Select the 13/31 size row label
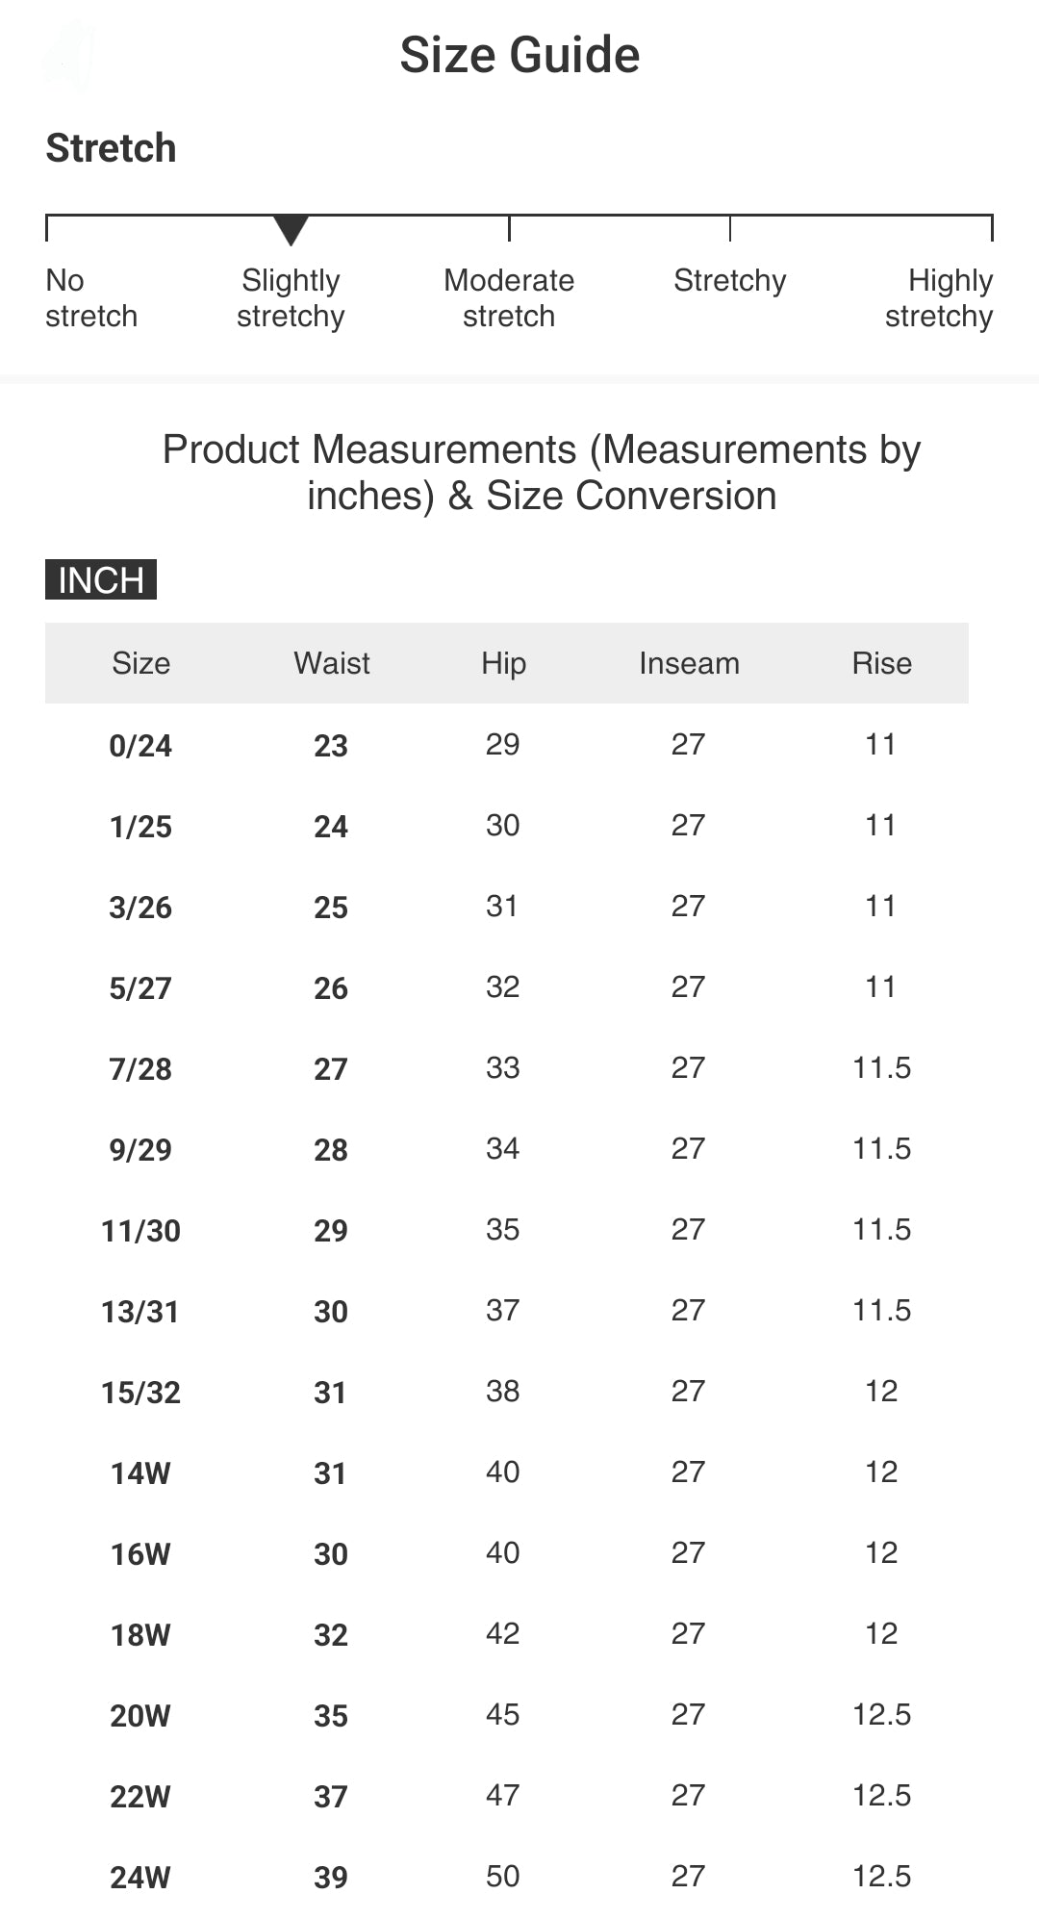The image size is (1039, 1920). 140,1312
